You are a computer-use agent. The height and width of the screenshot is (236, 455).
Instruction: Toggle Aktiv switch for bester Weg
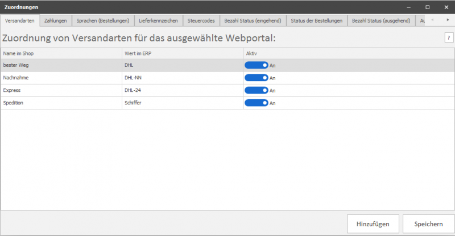[x=257, y=65]
